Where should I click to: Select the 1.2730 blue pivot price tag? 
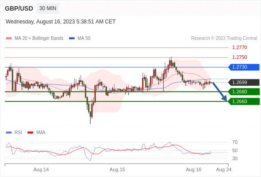244,67
